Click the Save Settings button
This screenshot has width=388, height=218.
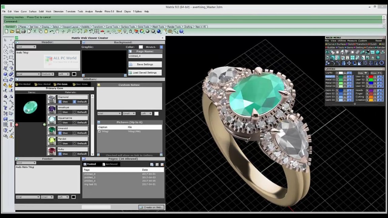tap(145, 64)
